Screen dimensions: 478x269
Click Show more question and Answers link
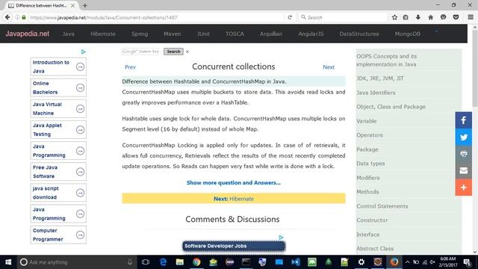[234, 182]
